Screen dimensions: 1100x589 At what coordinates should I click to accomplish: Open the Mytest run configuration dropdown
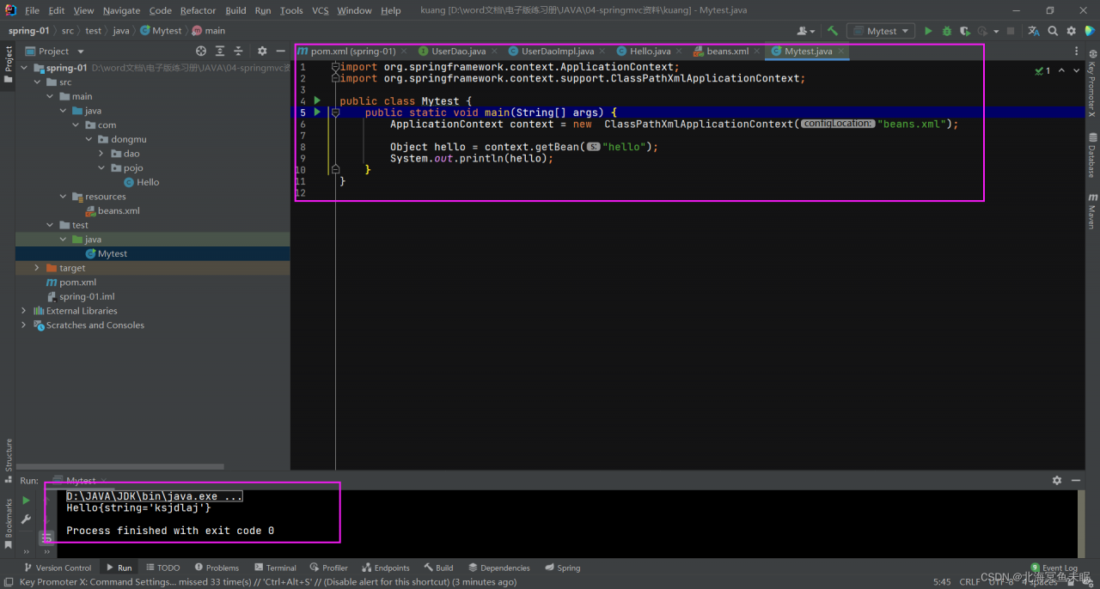point(881,31)
